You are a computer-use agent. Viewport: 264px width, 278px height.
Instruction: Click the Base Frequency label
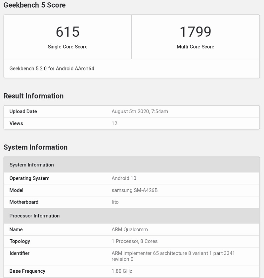tap(27, 271)
